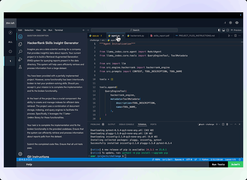Go back with the left arrow
This screenshot has height=180, width=247.
tap(84, 30)
